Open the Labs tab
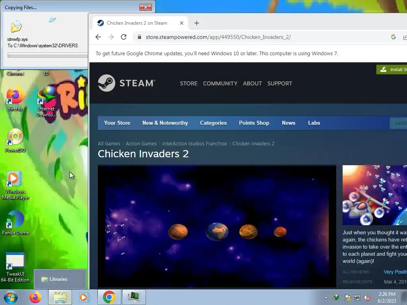 (x=314, y=123)
